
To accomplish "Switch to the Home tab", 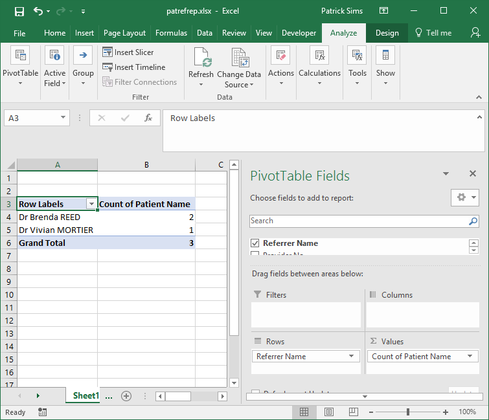I will (x=55, y=33).
